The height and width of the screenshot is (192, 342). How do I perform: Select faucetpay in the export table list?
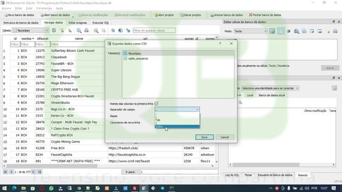coord(178,53)
